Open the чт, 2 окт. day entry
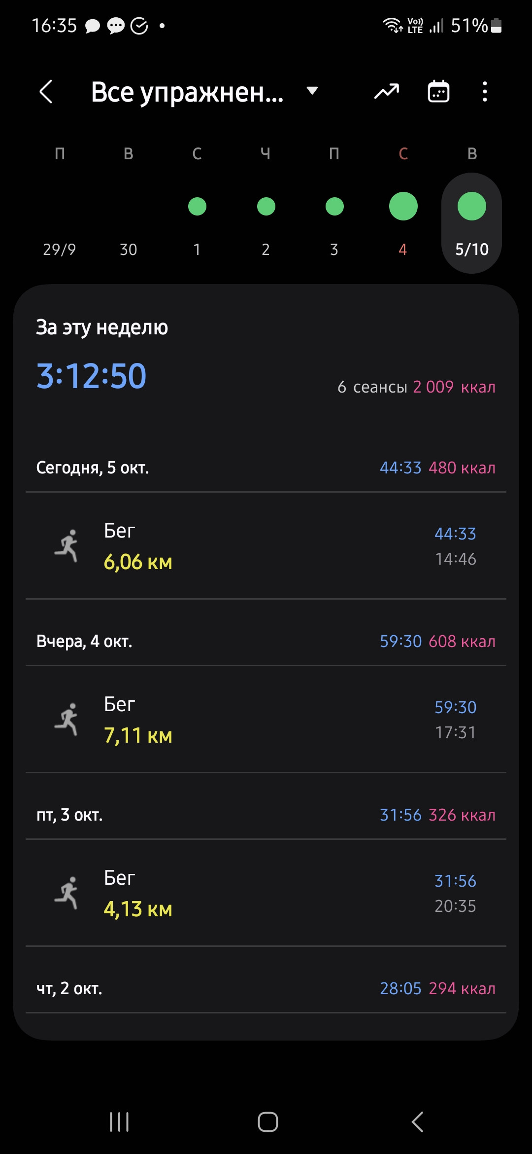The image size is (532, 1154). click(x=266, y=988)
